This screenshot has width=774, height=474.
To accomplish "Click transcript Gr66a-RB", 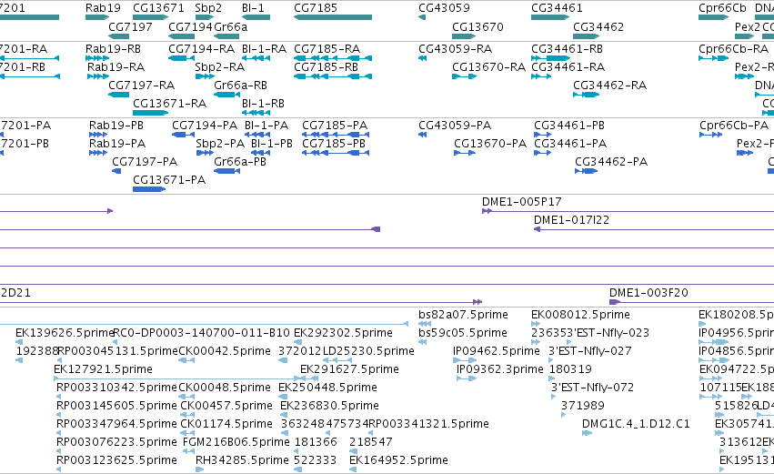I will [x=240, y=86].
